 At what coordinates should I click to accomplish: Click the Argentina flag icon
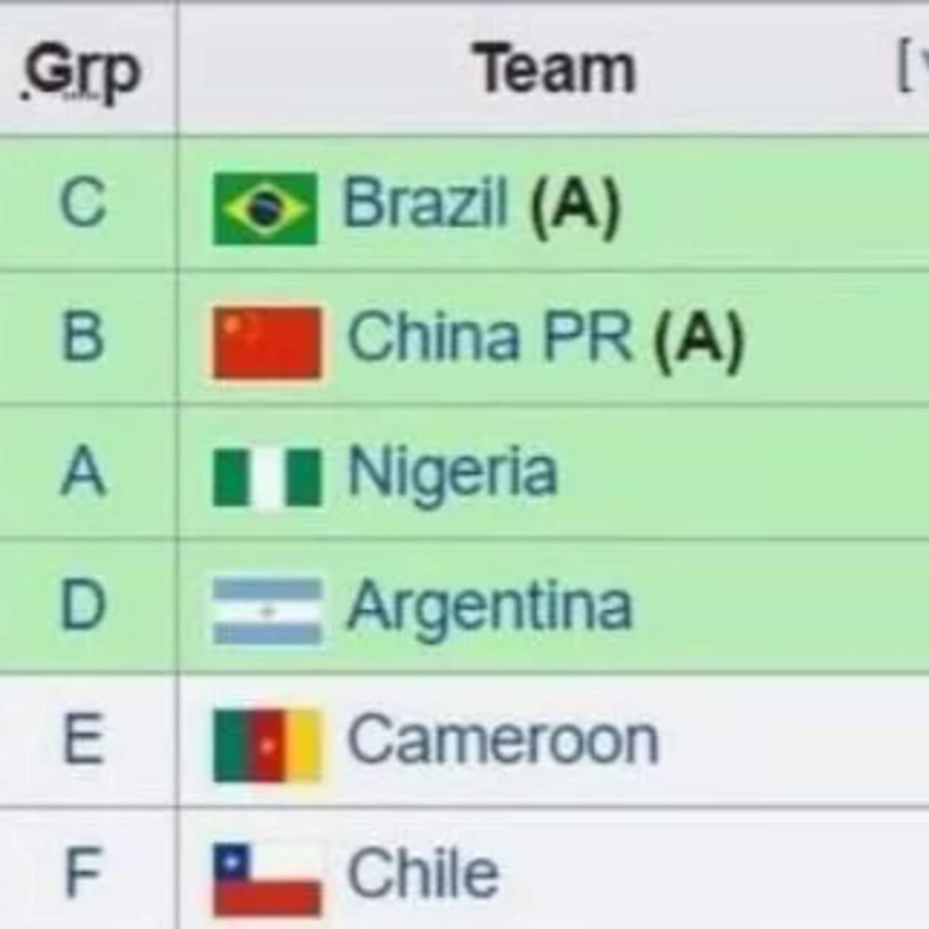pos(267,612)
